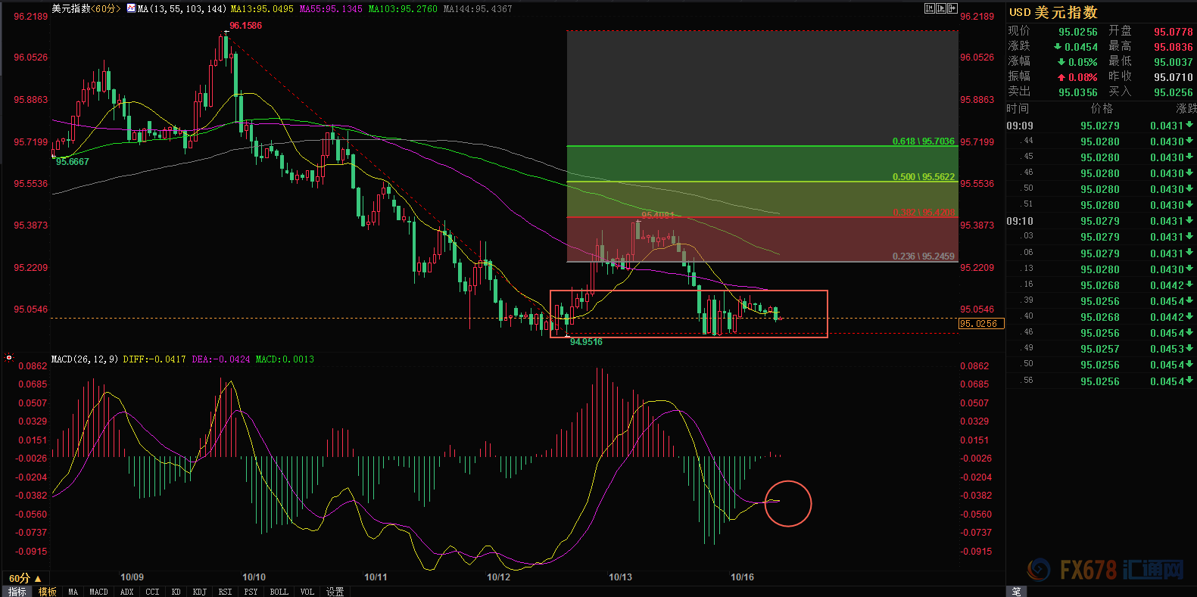
Task: Click the 开盘 value 95.0778
Action: coord(1173,32)
